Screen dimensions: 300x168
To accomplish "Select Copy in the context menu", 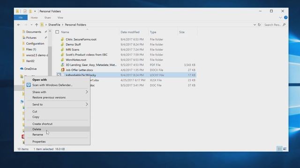I will tap(36, 117).
